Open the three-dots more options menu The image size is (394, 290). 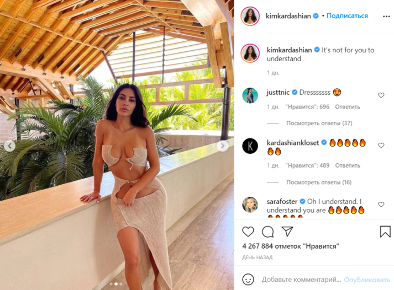(386, 17)
